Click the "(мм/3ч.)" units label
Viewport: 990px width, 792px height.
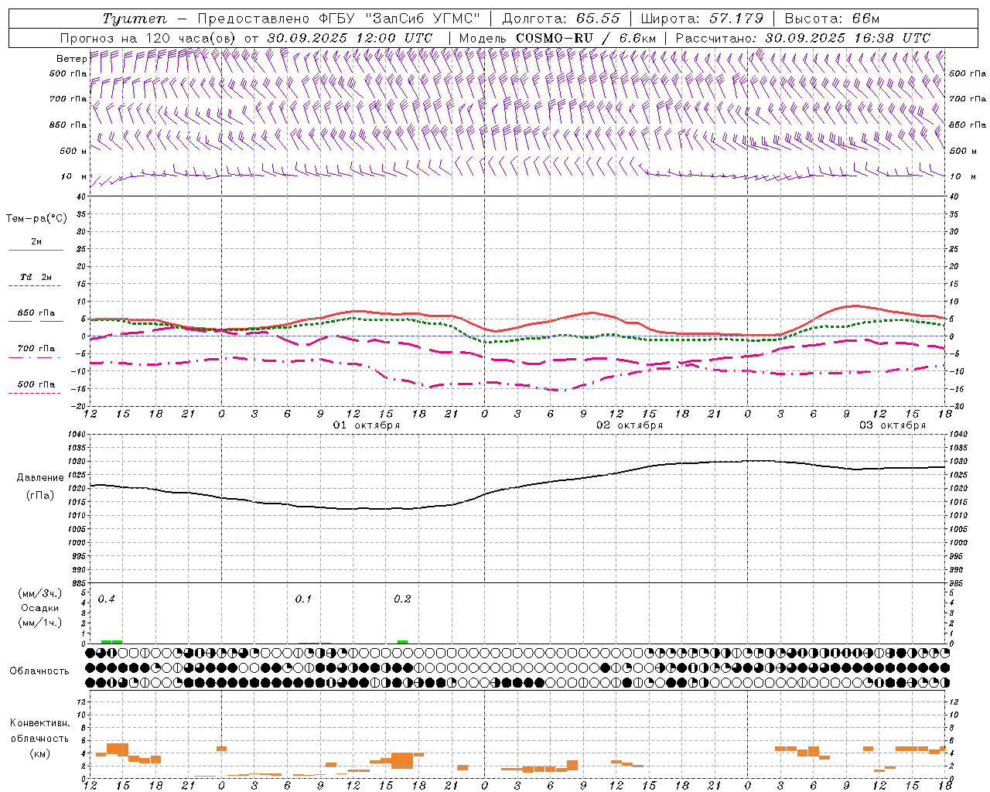click(40, 594)
